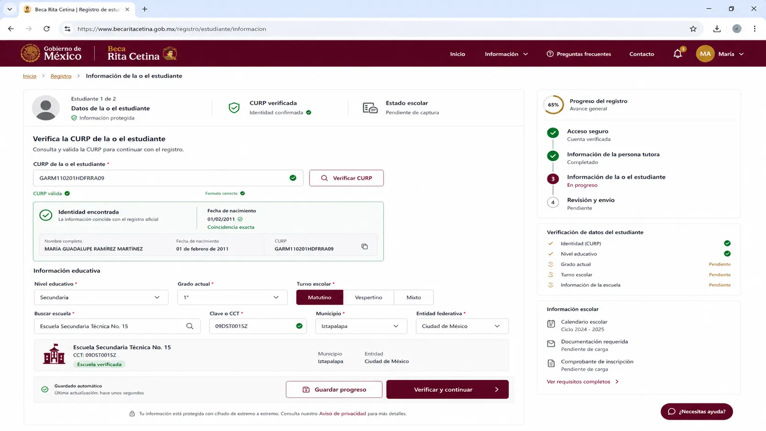Bookmark this page with the star icon
Viewport: 766px width, 431px height.
pos(693,29)
